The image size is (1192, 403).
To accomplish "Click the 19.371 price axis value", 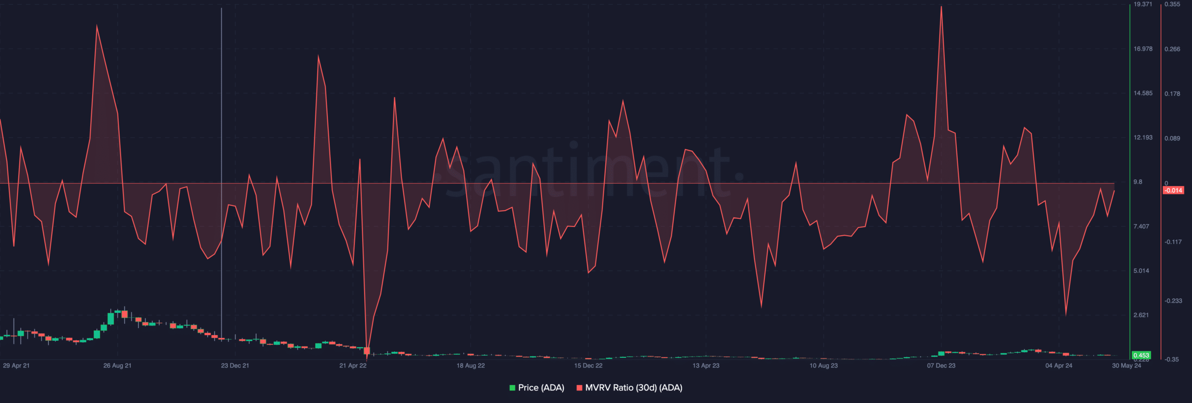I will (1143, 4).
